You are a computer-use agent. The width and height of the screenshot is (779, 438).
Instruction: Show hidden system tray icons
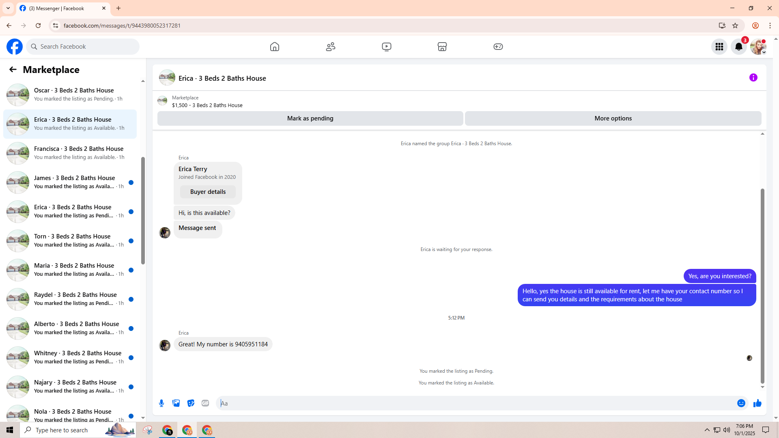tap(707, 430)
